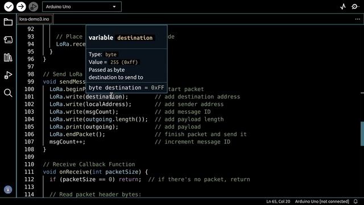
Task: Open the Serial Plotter icon
Action: pos(343,6)
